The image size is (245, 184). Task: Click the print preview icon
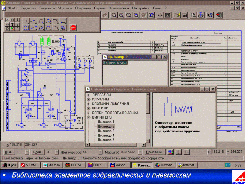click(x=193, y=15)
